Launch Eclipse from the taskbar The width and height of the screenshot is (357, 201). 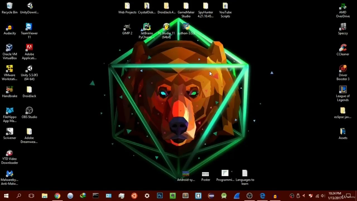211,196
